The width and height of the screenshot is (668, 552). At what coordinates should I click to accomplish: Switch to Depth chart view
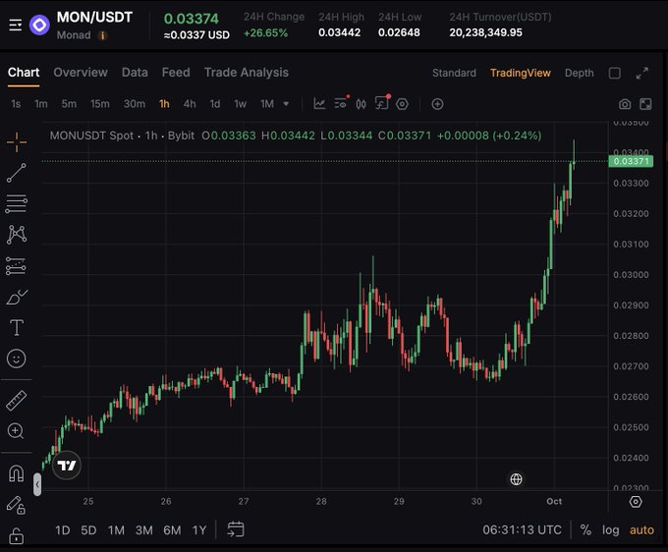pos(579,74)
